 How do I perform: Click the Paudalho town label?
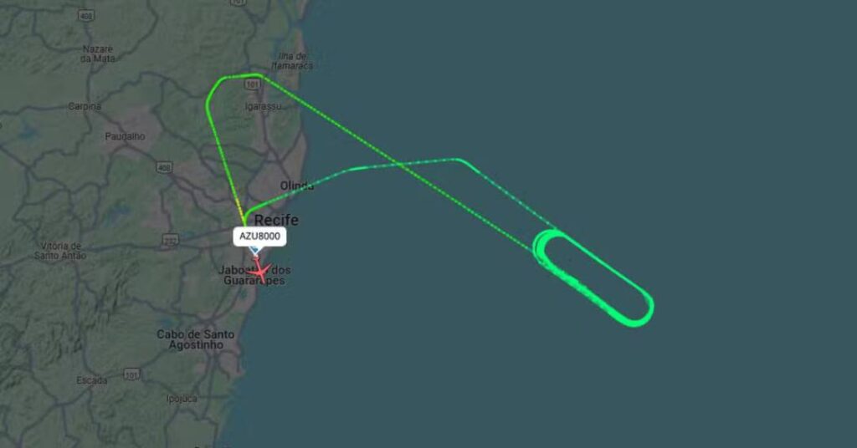126,136
